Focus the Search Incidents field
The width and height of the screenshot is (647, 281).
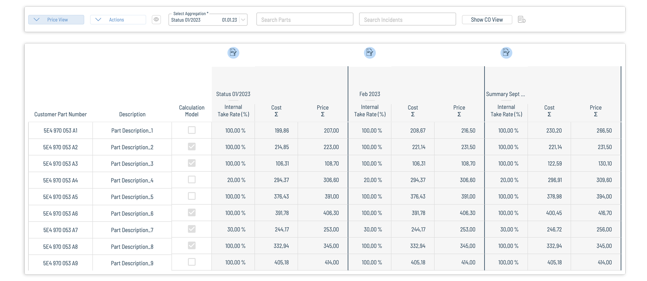[x=408, y=19]
